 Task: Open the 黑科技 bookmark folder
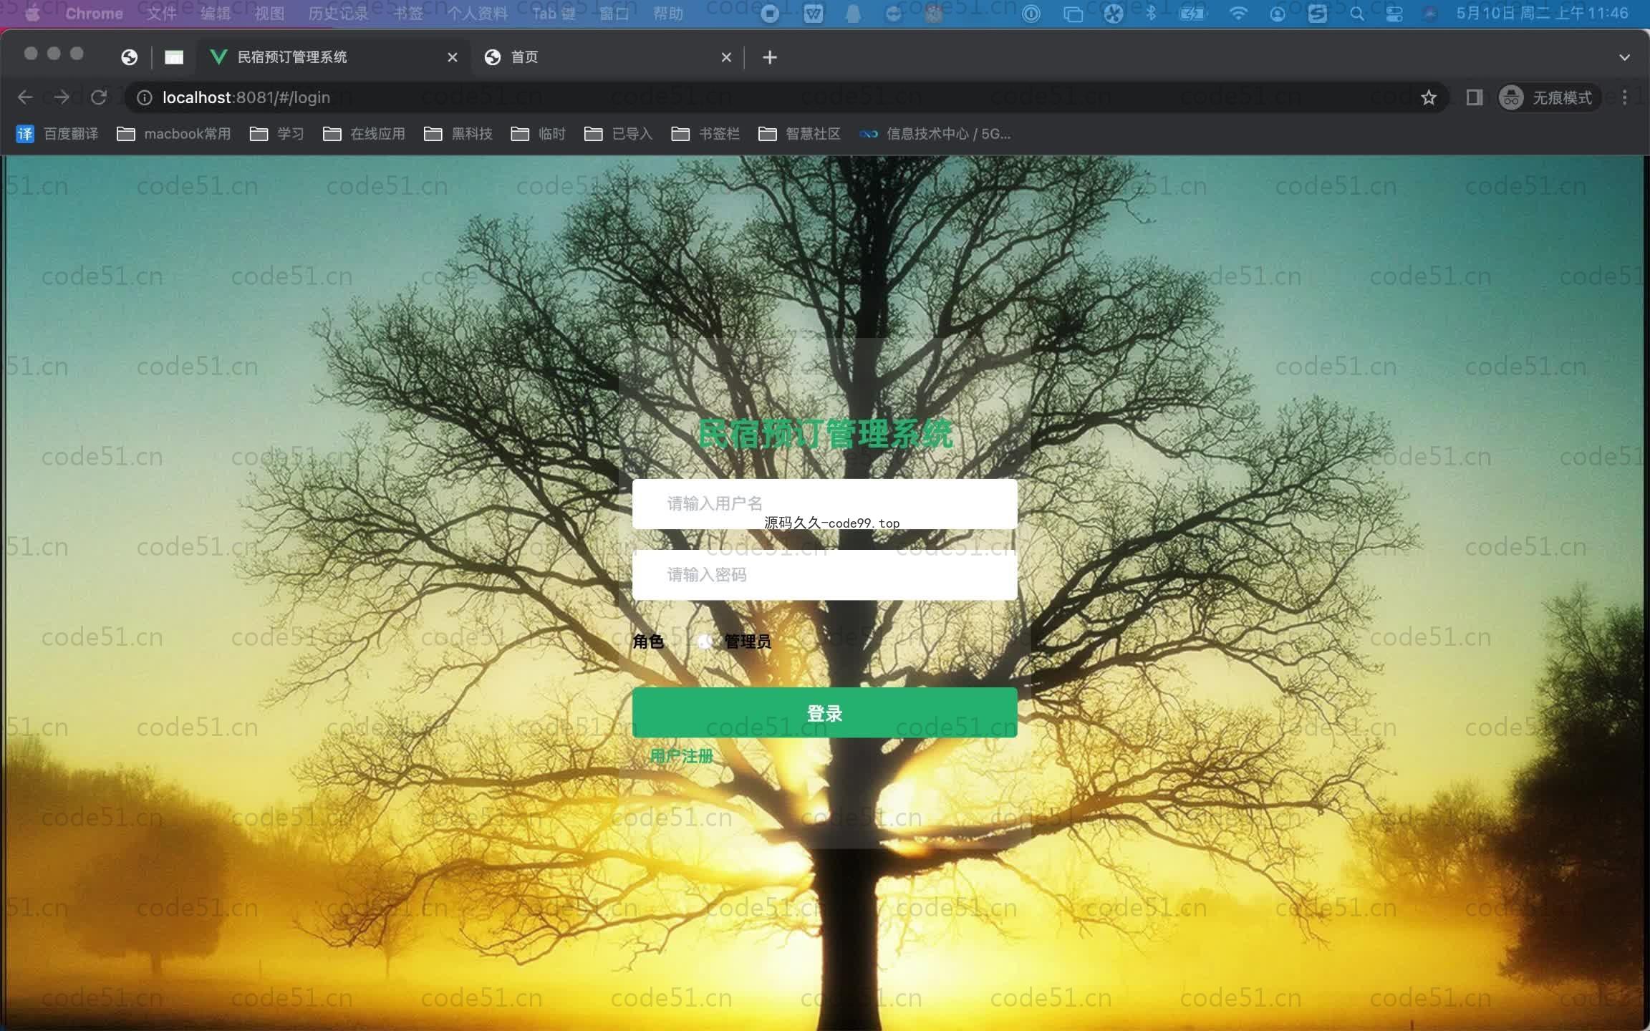[458, 134]
